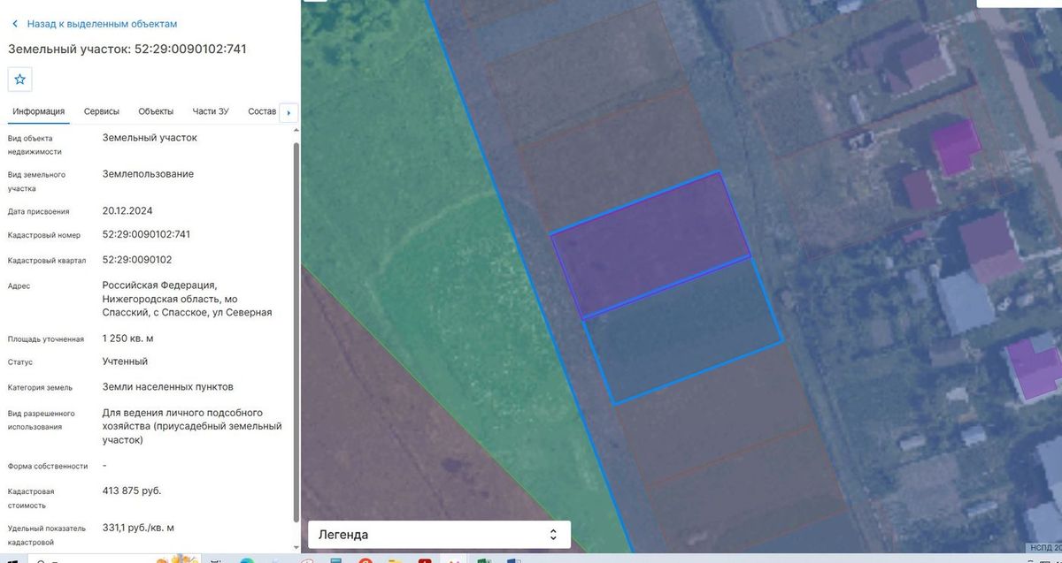1062x563 pixels.
Task: Click the permitted-use text Для ведения личного подсобного
Action: coord(182,413)
